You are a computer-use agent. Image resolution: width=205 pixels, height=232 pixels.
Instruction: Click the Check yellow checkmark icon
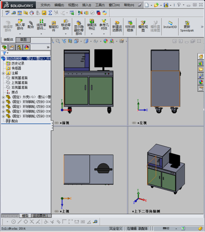click(44, 13)
